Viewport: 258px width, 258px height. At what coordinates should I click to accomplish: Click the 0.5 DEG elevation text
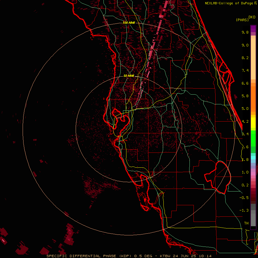pos(143,256)
